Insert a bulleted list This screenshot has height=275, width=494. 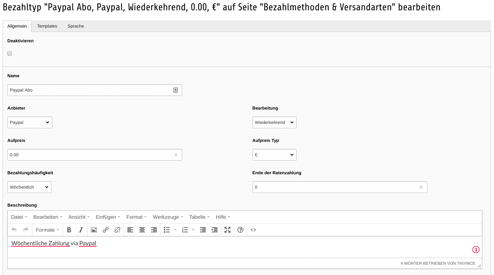pyautogui.click(x=167, y=230)
